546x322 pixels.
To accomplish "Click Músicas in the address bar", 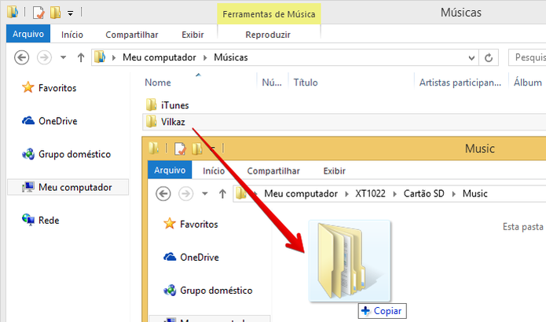I will click(x=230, y=57).
